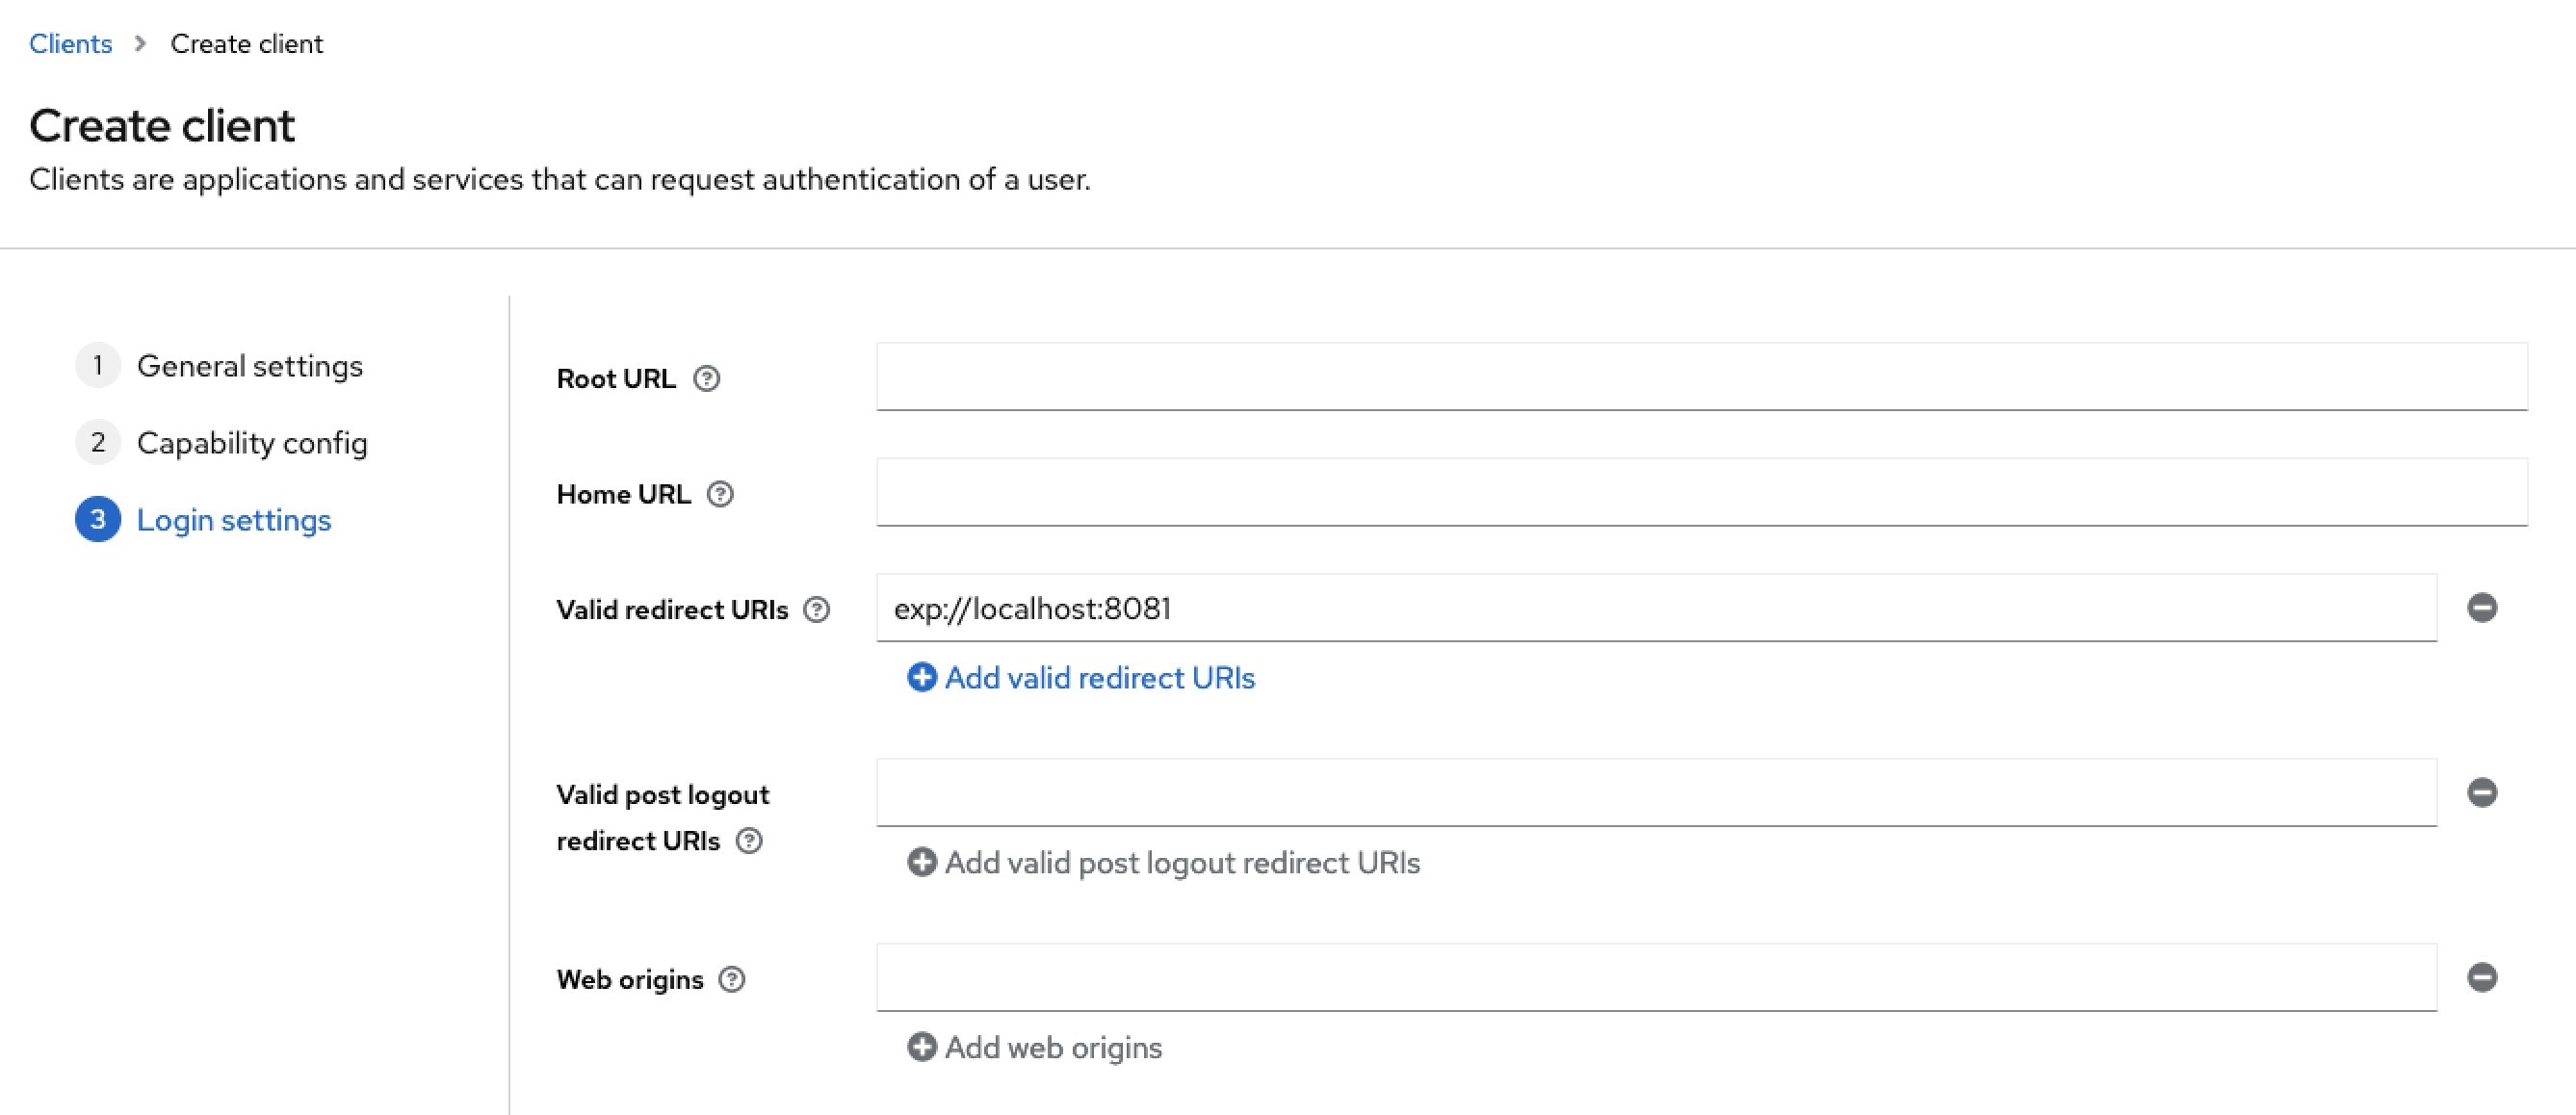This screenshot has width=2576, height=1115.
Task: Remove the Web origins row
Action: point(2482,978)
